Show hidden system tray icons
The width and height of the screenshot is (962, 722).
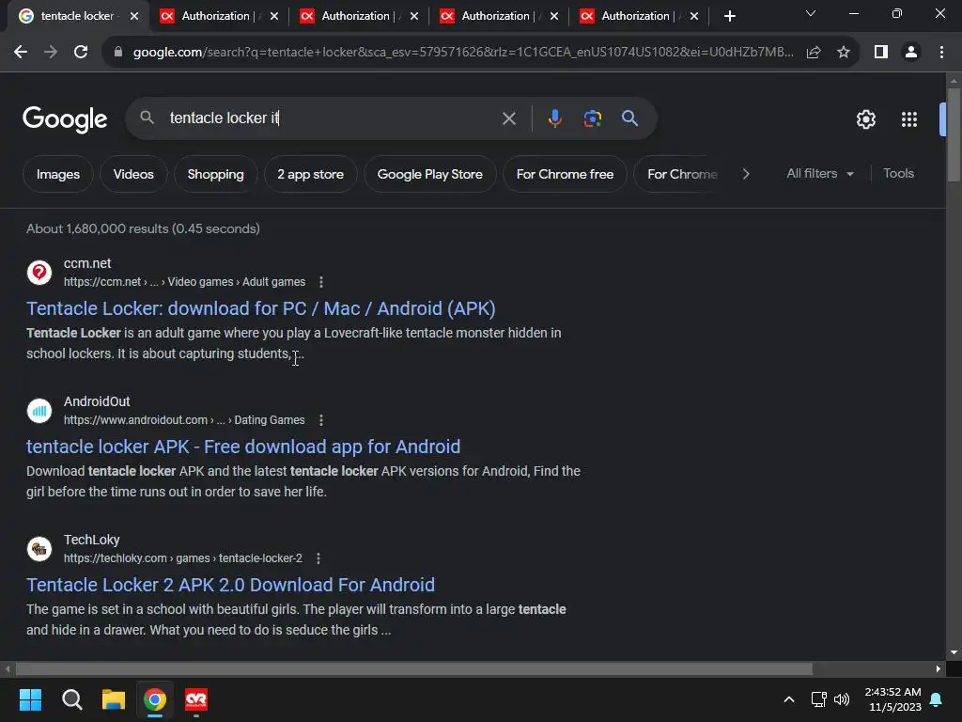click(x=789, y=699)
